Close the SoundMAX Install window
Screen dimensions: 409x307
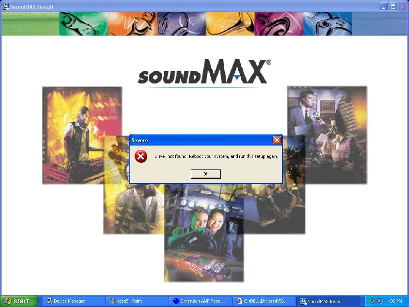[402, 6]
